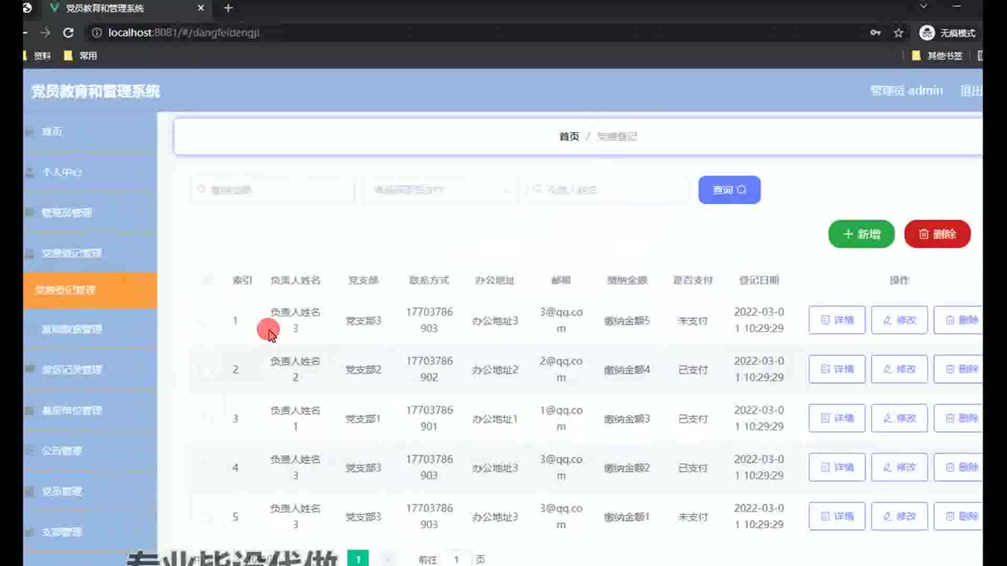Click the green 新增 add button
Screen dimensions: 1007x566
(861, 234)
